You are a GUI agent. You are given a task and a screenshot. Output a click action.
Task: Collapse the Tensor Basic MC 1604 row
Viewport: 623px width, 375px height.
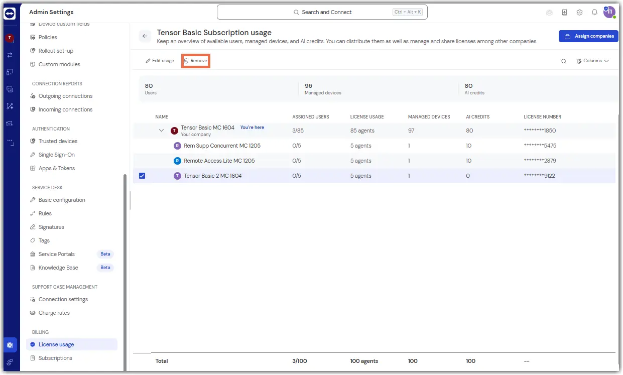tap(161, 131)
